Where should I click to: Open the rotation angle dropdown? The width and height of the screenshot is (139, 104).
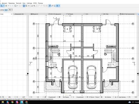coord(29,97)
